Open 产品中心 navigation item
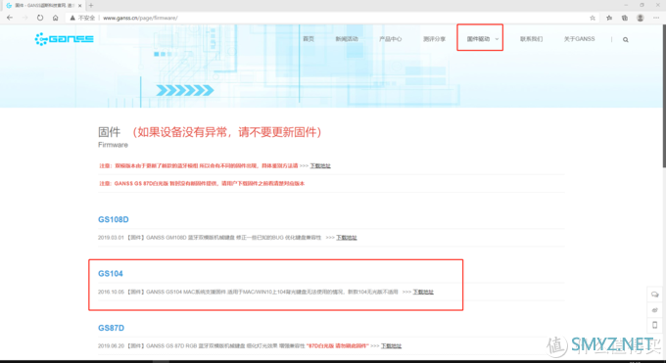 coord(391,39)
